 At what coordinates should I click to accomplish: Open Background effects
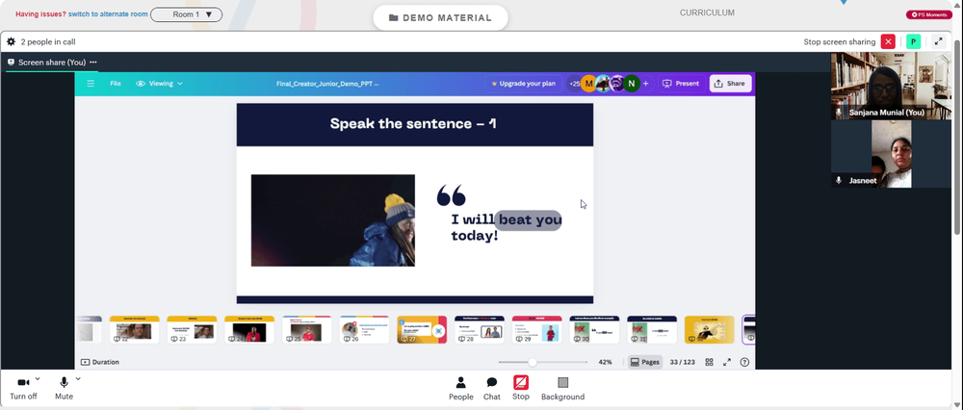click(562, 389)
